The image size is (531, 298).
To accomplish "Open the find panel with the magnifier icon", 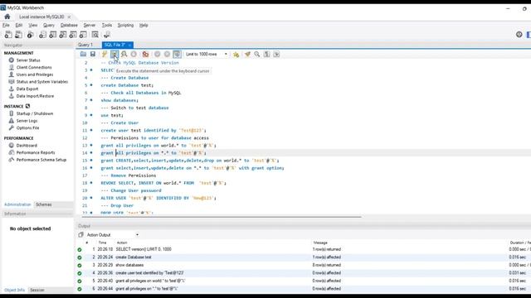I will [x=257, y=54].
